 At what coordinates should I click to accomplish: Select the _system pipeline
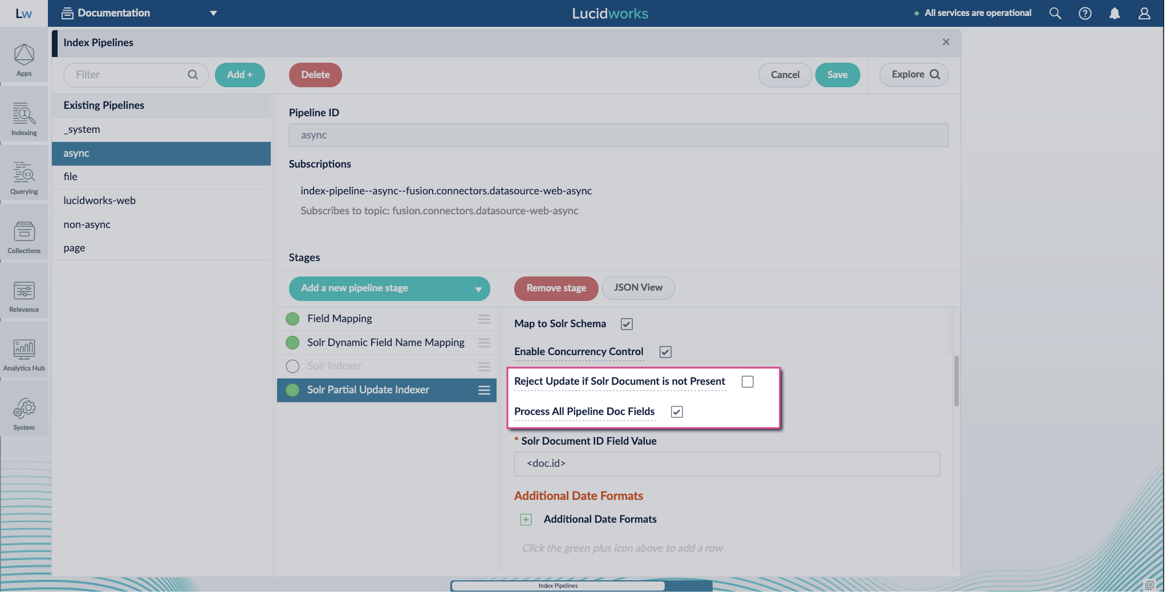(161, 129)
